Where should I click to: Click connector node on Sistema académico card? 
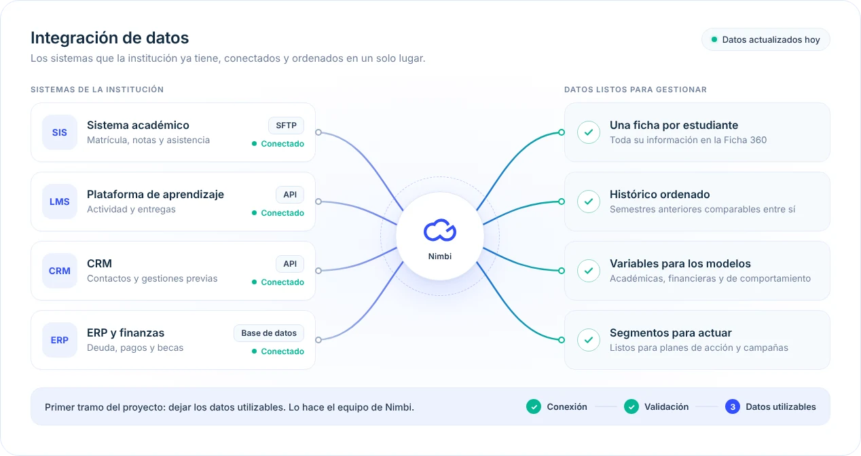click(x=318, y=132)
